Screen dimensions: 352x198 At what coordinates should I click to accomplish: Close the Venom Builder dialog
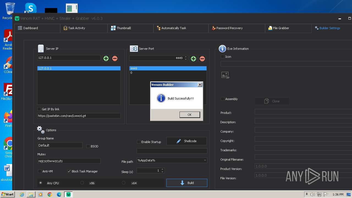[x=200, y=85]
